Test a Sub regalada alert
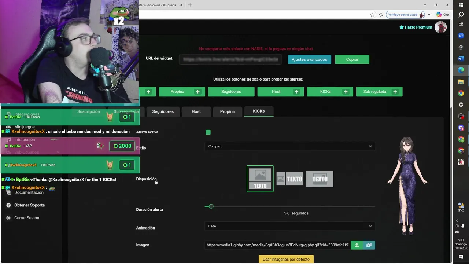Screen dimensions: 469x264 tap(379, 92)
